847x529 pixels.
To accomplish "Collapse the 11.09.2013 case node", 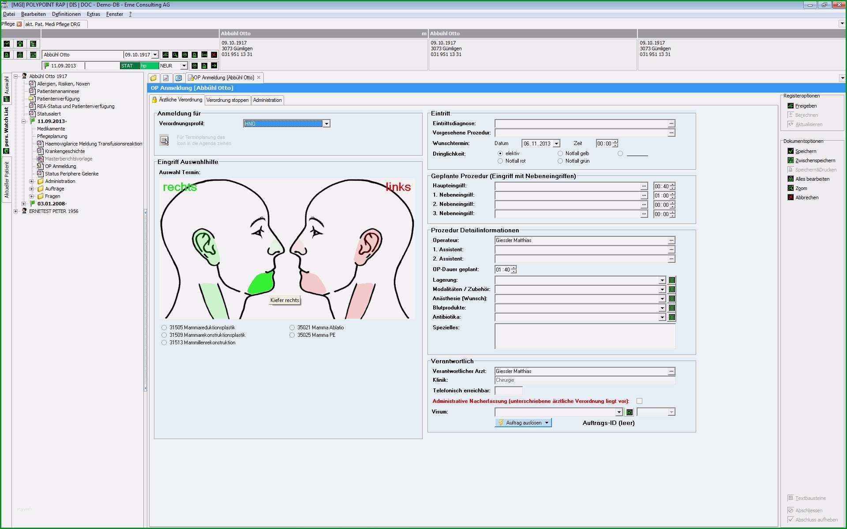I will [24, 121].
